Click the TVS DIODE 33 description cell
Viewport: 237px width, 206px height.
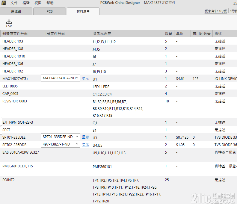[226, 137]
